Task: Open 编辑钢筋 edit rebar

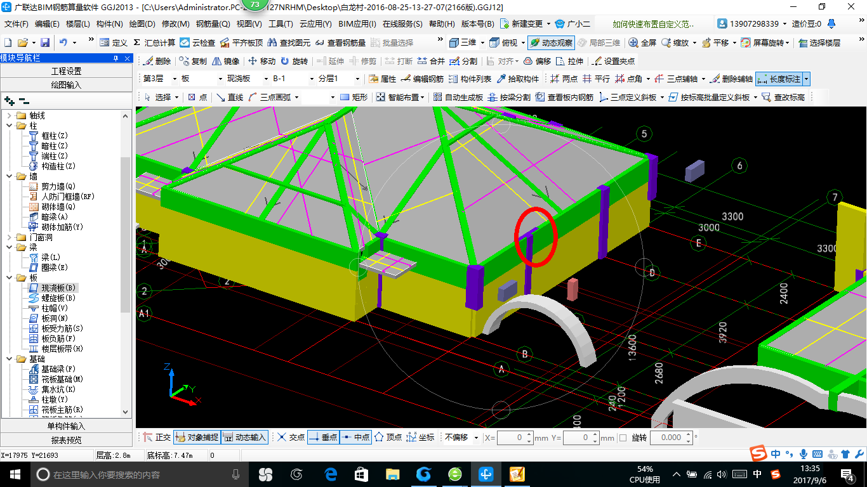Action: tap(422, 79)
